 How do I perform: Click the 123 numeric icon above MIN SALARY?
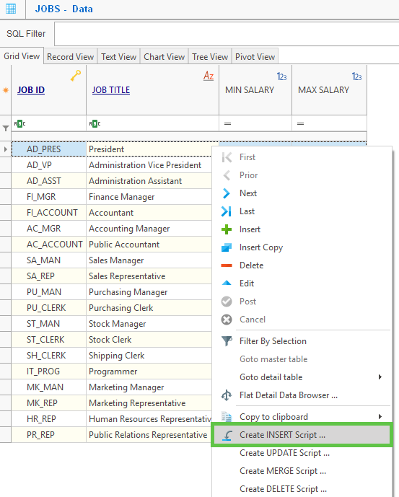pyautogui.click(x=281, y=76)
